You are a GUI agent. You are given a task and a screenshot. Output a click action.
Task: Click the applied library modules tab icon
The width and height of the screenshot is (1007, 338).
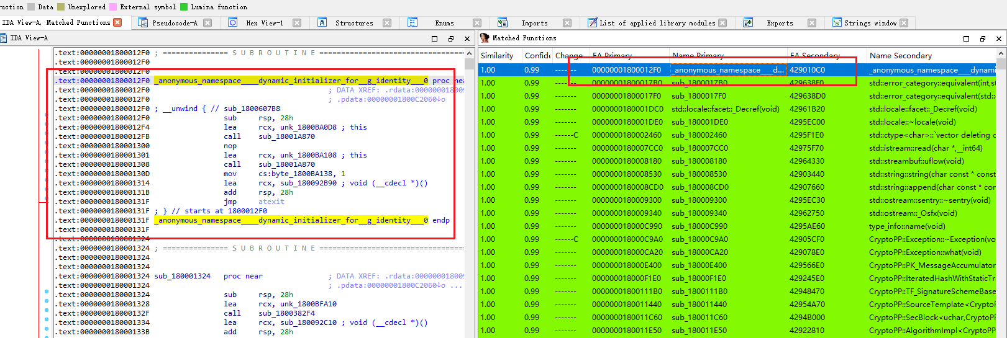[x=593, y=23]
